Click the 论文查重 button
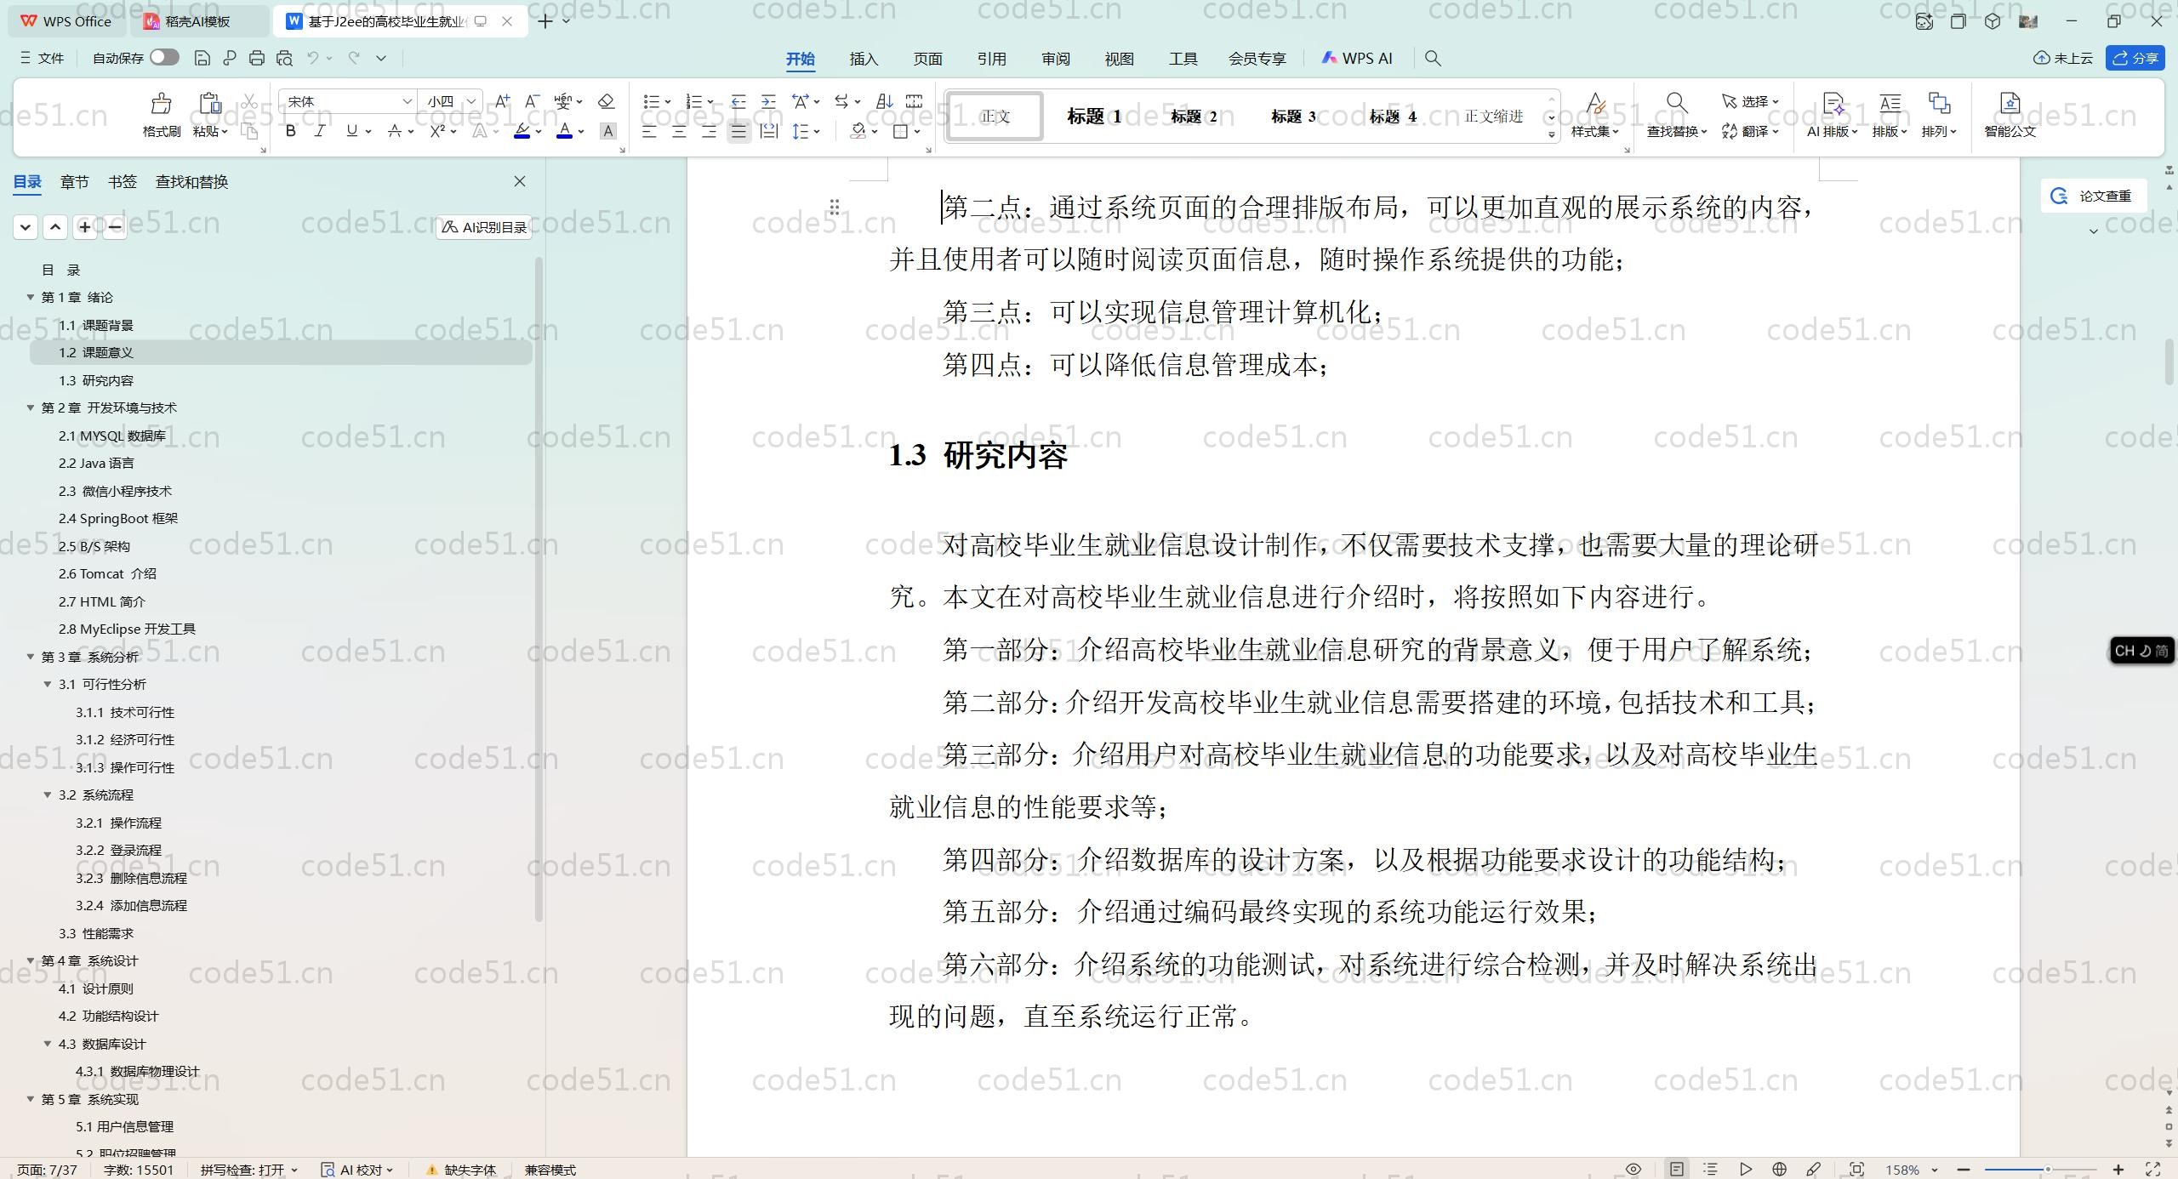The height and width of the screenshot is (1179, 2178). (2094, 196)
